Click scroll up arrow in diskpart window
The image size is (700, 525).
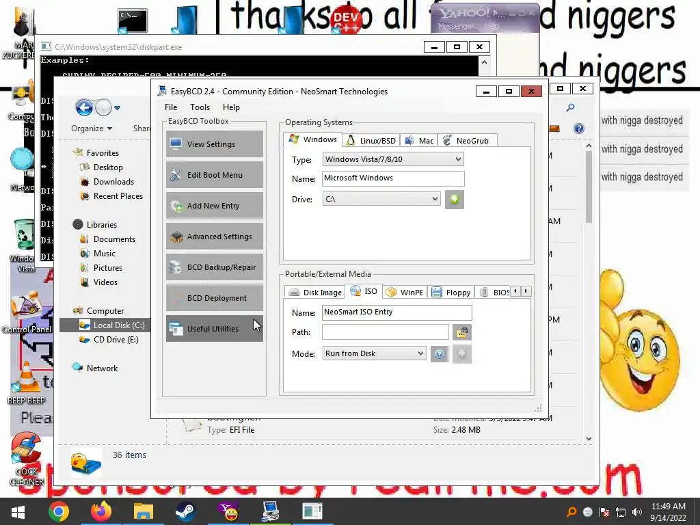click(485, 62)
